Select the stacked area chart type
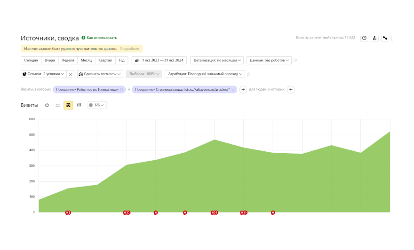The image size is (414, 250). (68, 105)
